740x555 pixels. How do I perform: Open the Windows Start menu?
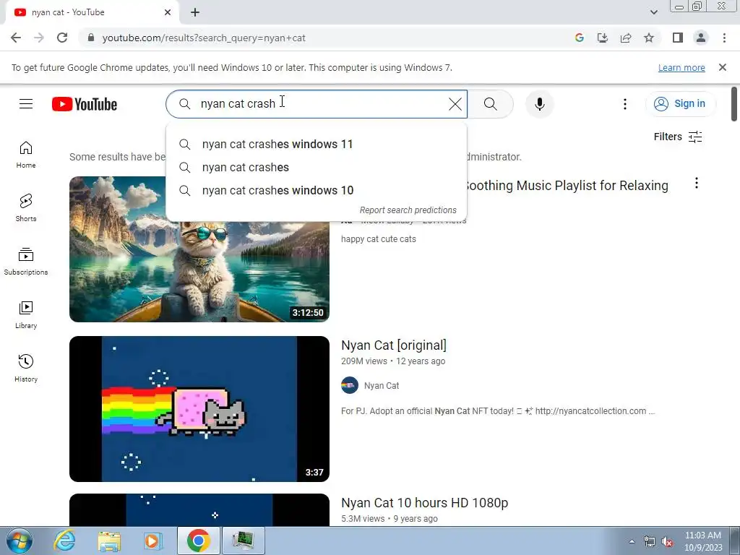tap(19, 541)
